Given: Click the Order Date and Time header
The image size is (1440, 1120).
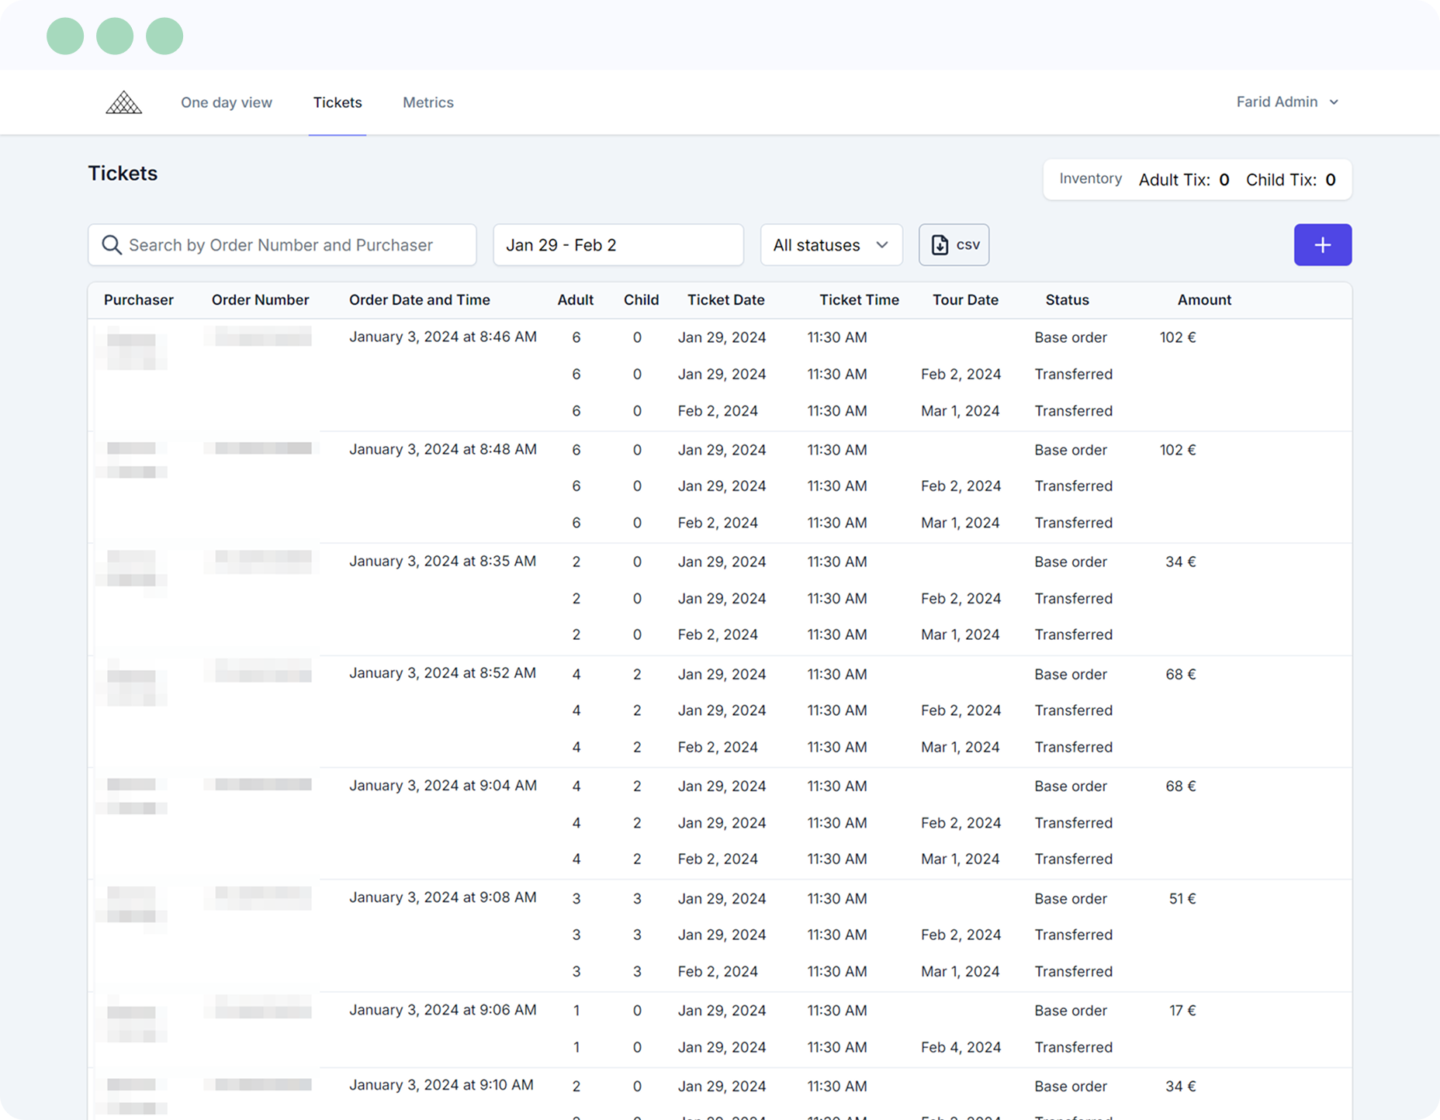Looking at the screenshot, I should (x=420, y=300).
